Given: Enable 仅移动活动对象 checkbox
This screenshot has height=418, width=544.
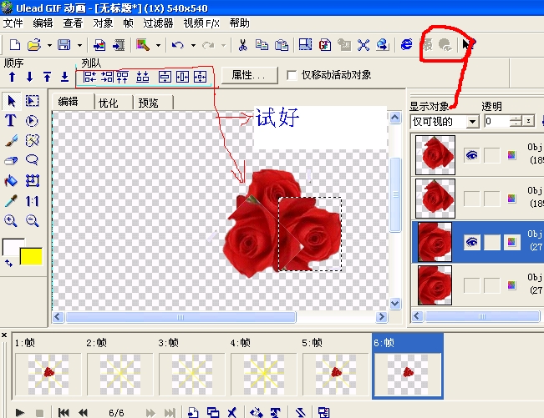Looking at the screenshot, I should coord(292,76).
